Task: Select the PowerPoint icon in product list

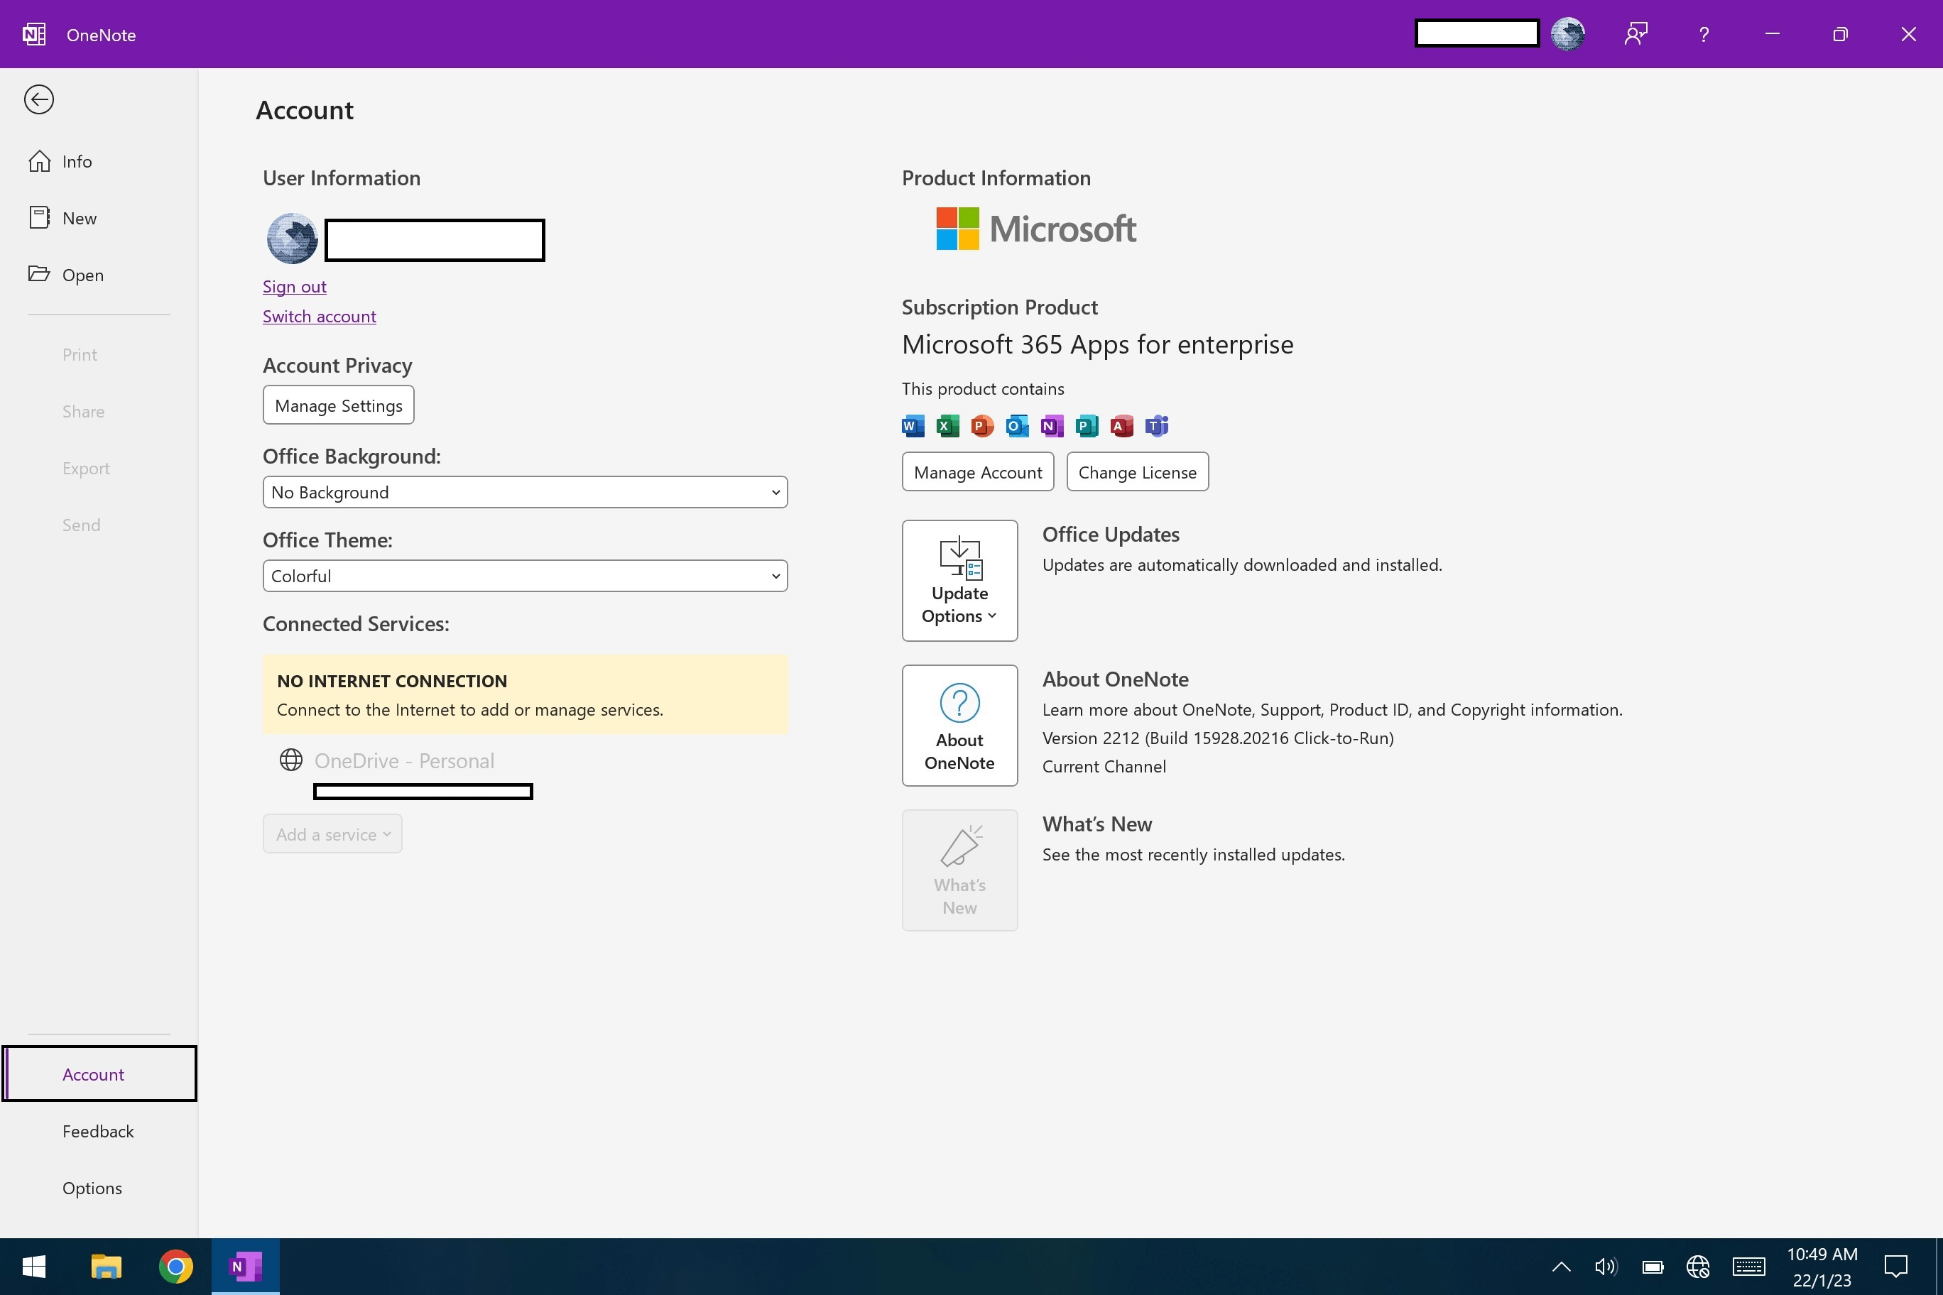Action: pos(981,425)
